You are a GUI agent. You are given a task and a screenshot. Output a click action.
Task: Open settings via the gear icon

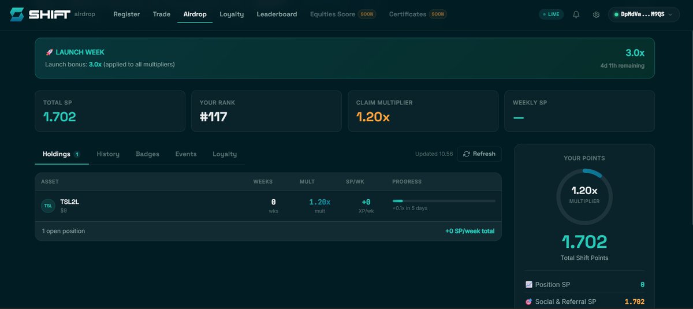[596, 14]
